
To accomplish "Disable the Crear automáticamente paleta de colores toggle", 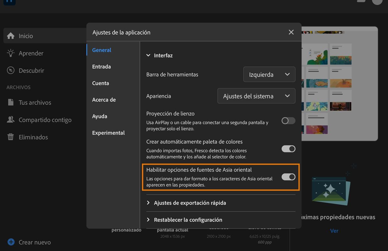I will (x=288, y=149).
